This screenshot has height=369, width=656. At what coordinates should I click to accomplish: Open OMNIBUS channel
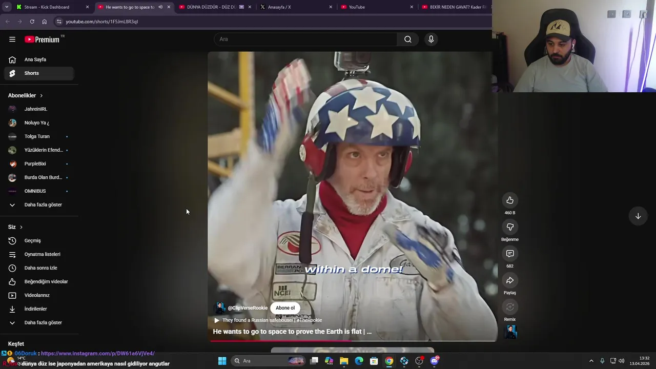coord(39,191)
